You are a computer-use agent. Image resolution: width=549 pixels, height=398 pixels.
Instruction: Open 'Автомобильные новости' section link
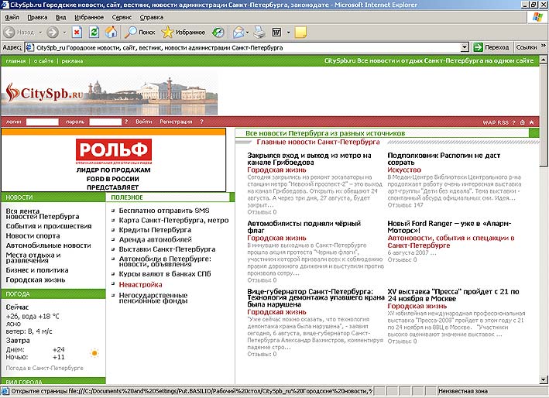click(x=48, y=245)
